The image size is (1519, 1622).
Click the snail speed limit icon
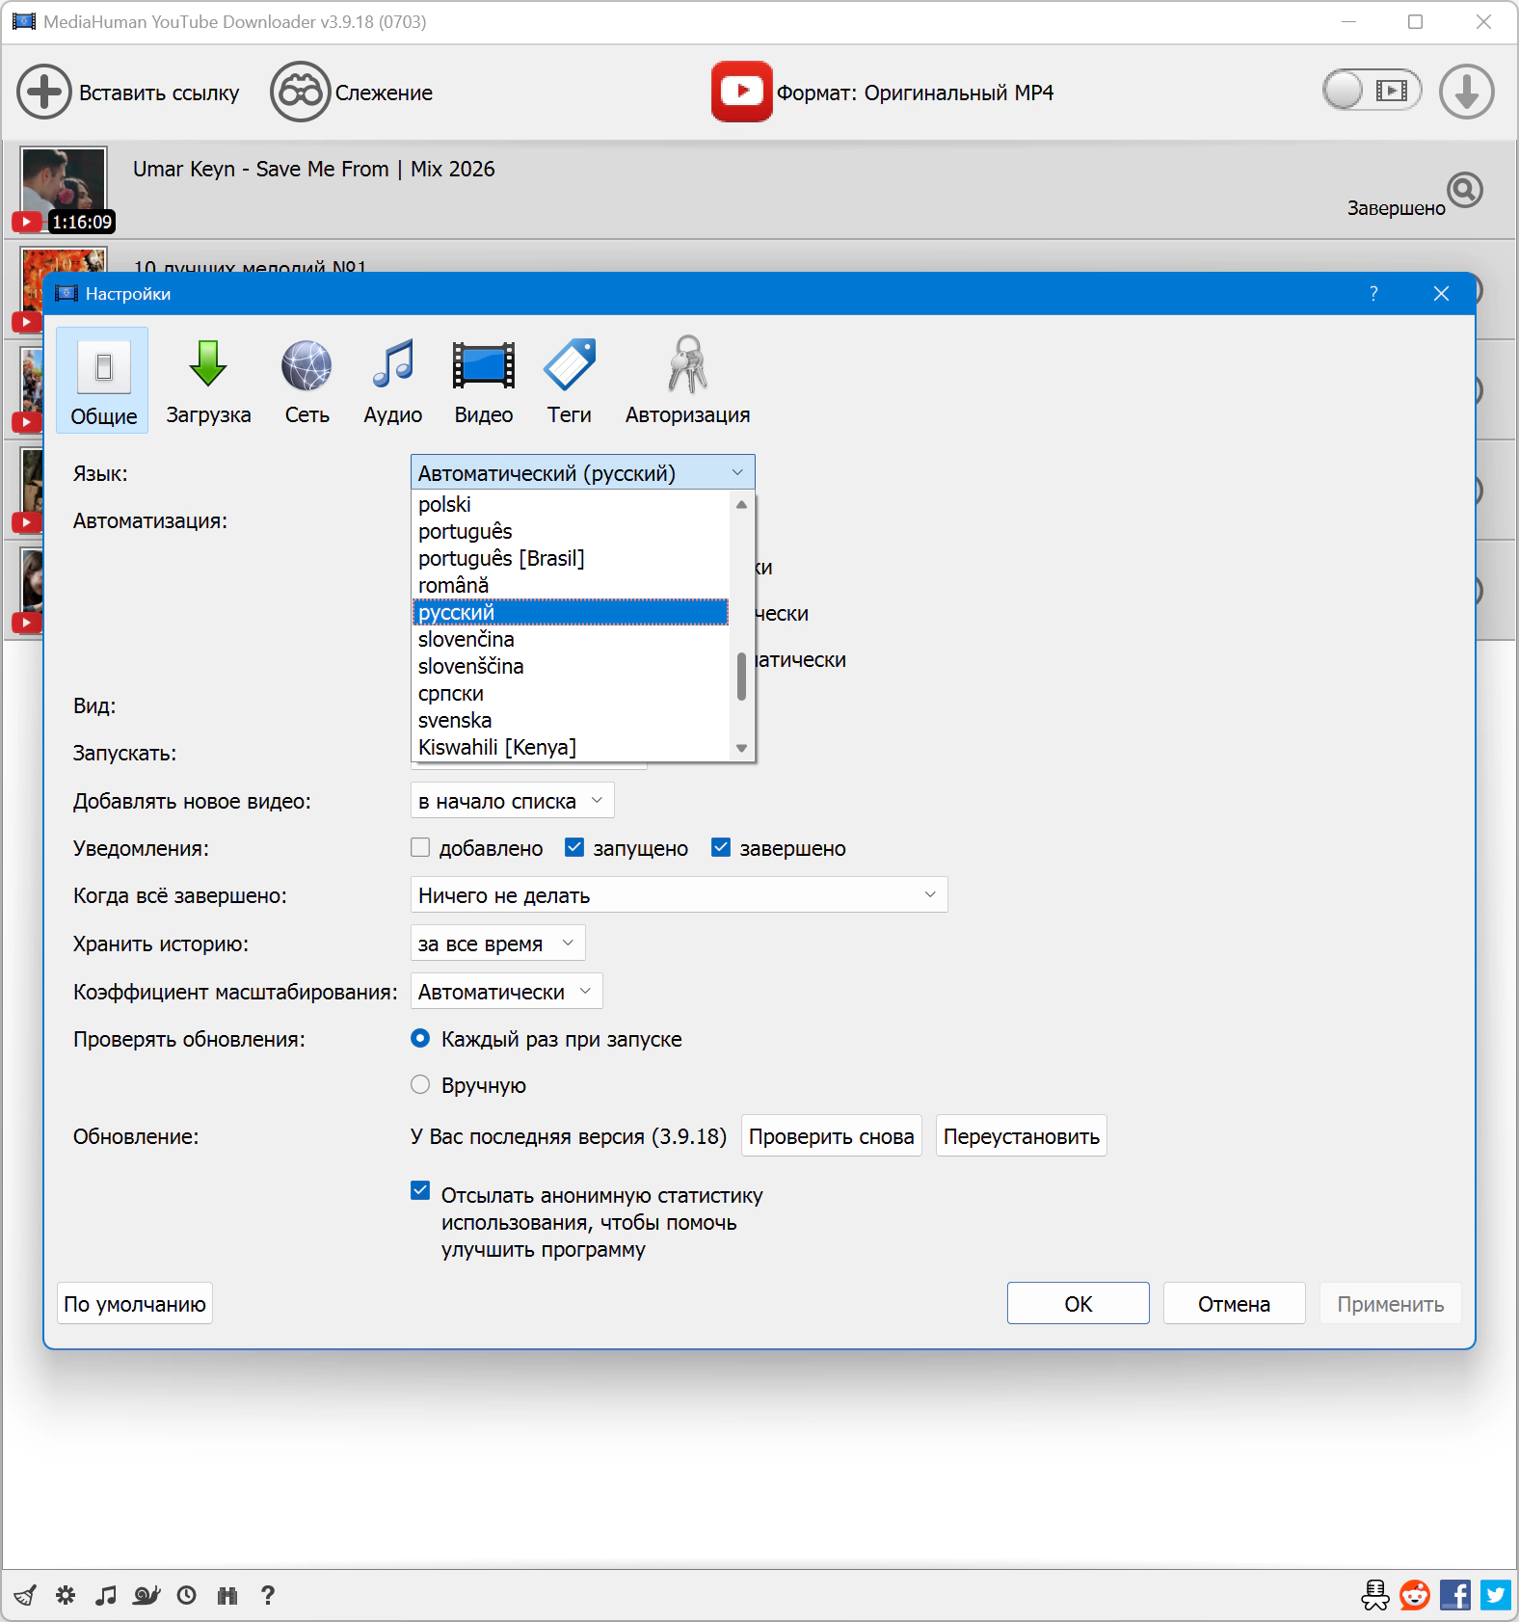pyautogui.click(x=146, y=1595)
